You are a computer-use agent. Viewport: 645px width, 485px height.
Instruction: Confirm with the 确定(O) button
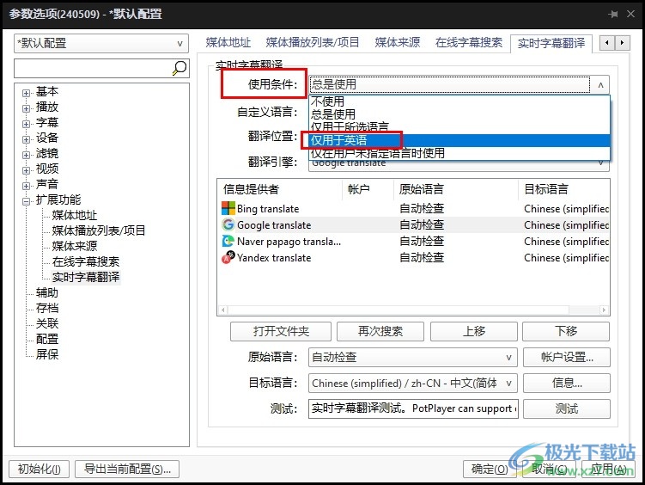(490, 469)
